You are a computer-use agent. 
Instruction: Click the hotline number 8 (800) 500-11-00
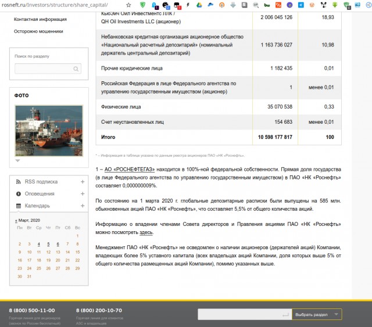tap(32, 310)
